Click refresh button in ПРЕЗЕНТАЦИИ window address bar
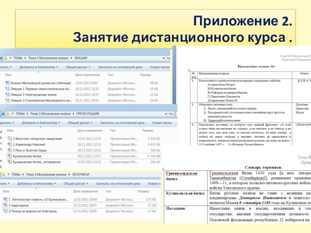This screenshot has width=311, height=233. click(171, 114)
